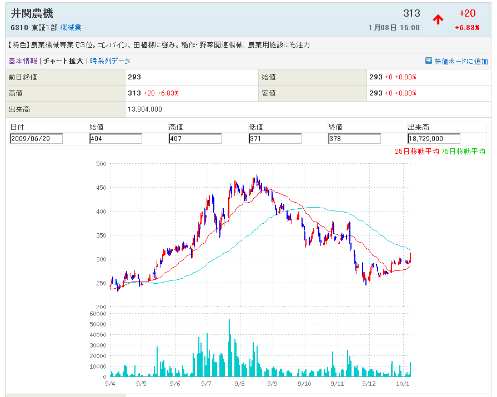This screenshot has width=497, height=397.
Task: Switch to the 基本情報 tab
Action: coord(23,61)
